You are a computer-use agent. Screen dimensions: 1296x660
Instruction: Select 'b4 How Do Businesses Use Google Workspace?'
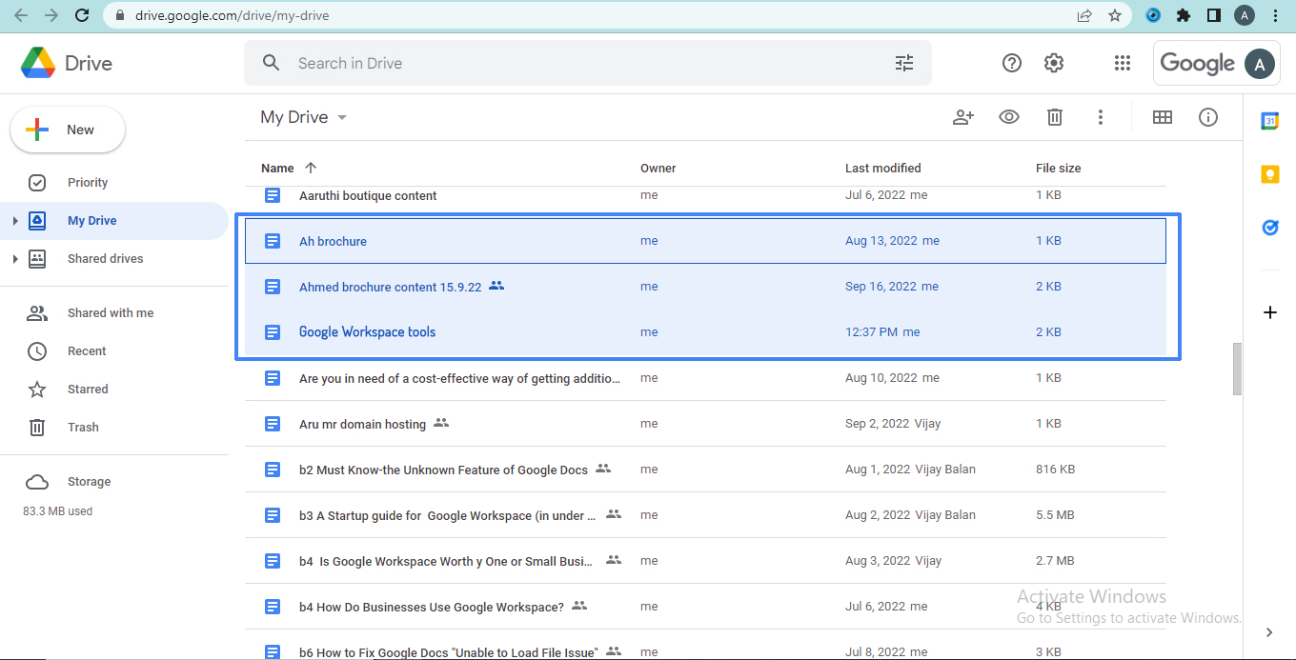pos(705,607)
